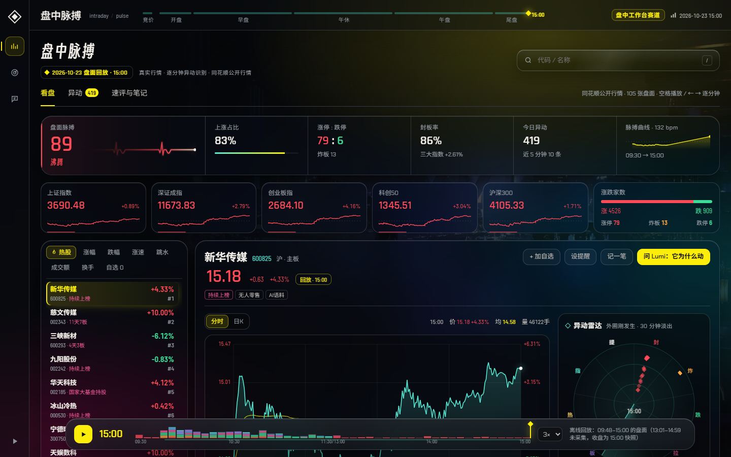Expand the sidebar with the bottom arrow
The height and width of the screenshot is (457, 731).
(15, 441)
